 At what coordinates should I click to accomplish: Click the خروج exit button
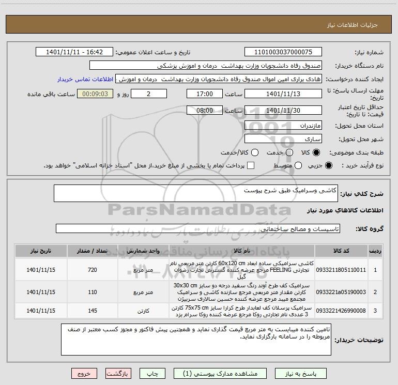(84, 374)
